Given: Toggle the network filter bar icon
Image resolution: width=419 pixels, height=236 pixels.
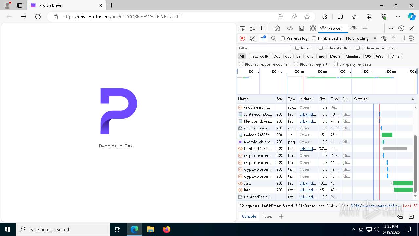Looking at the screenshot, I should coord(263,38).
